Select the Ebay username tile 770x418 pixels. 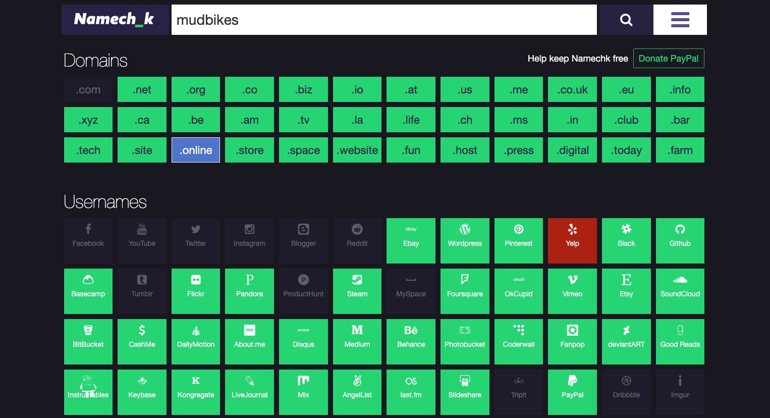click(x=411, y=241)
